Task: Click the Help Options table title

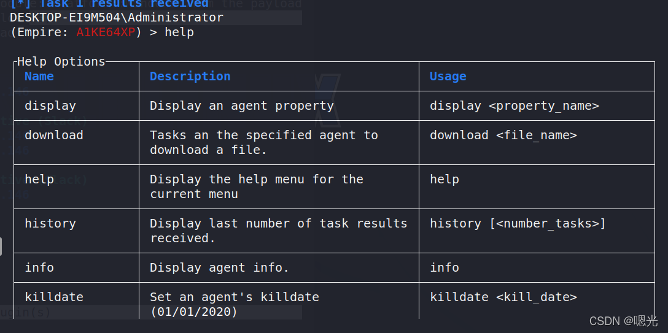Action: tap(61, 62)
